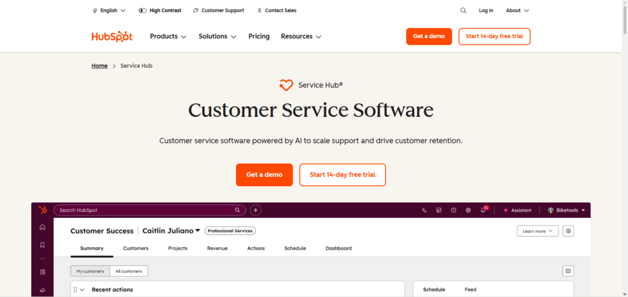Click Get a demo in header
628x297 pixels.
click(429, 36)
